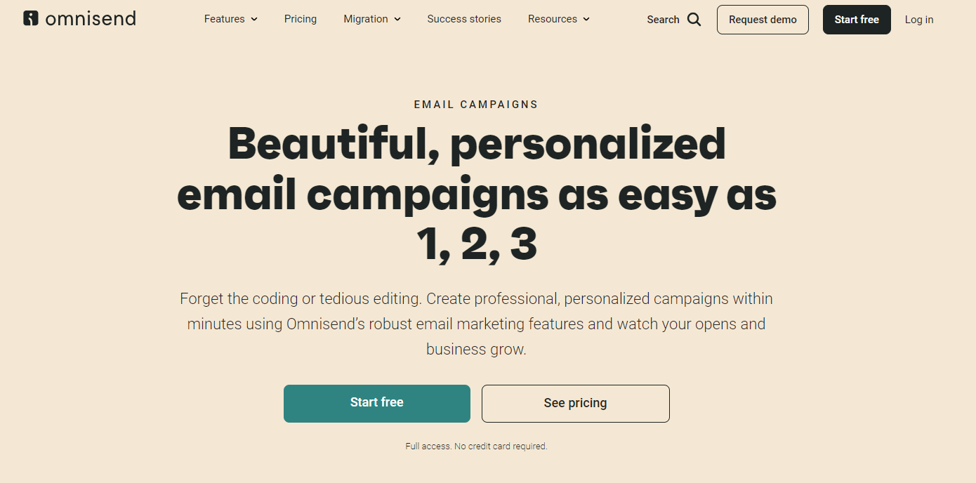Click the Request demo button

point(763,20)
